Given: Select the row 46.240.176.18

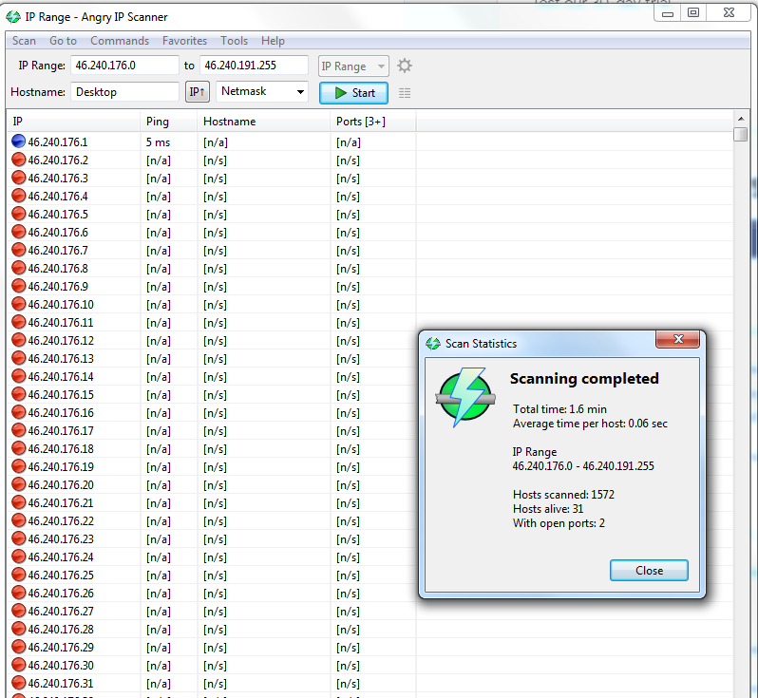Looking at the screenshot, I should (x=213, y=448).
